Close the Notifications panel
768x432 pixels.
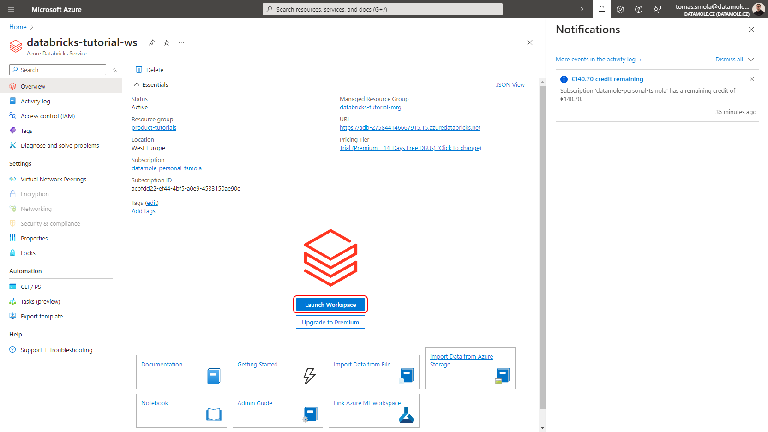pos(751,30)
